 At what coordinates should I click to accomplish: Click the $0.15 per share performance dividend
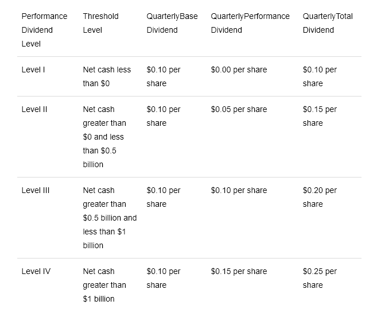239,271
